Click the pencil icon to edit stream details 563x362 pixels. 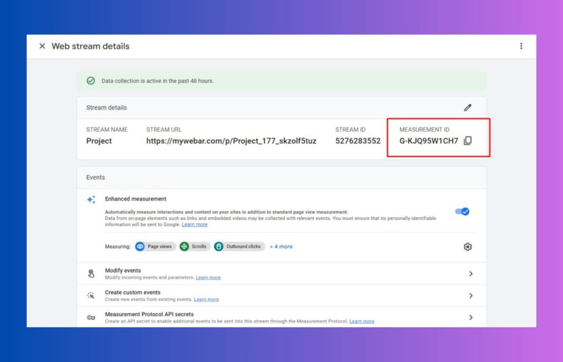click(467, 108)
